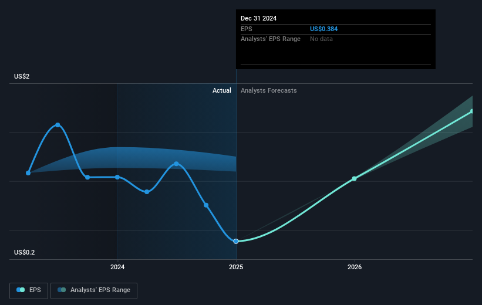The image size is (482, 305).
Task: Toggle the EPS legend button
Action: [x=29, y=290]
